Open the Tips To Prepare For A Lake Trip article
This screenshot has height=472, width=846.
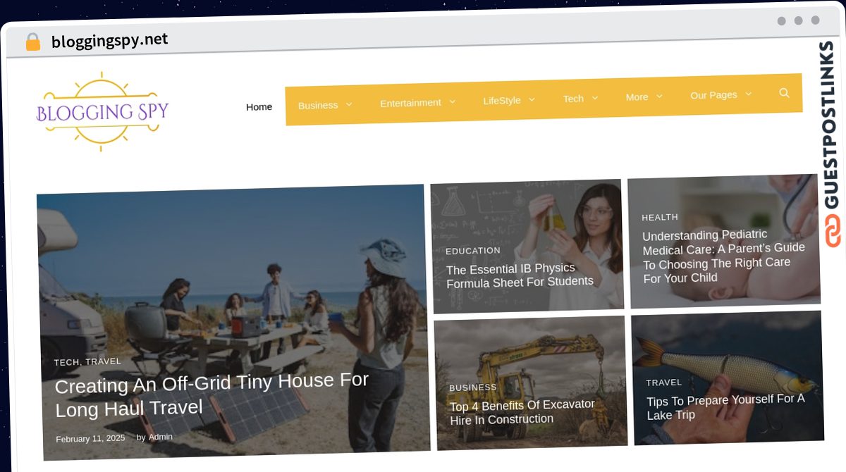[725, 406]
